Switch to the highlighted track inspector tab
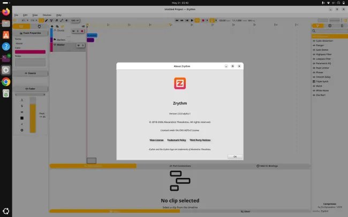 21,26
